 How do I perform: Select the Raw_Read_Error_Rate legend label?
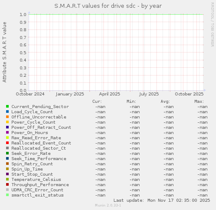[36, 138]
